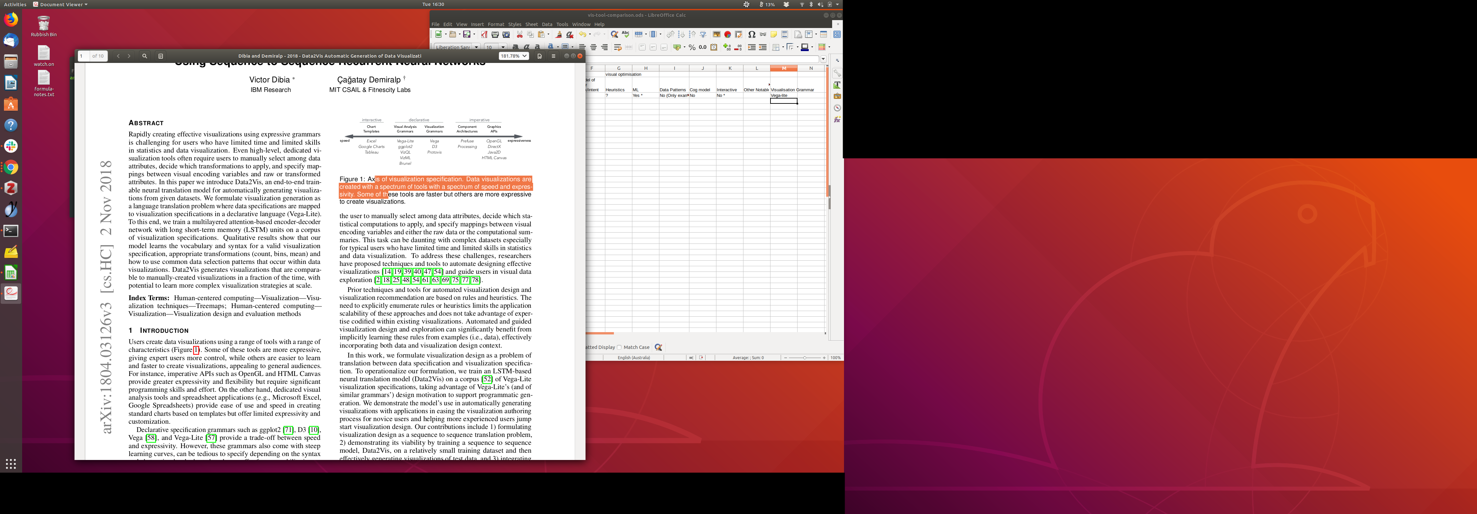Open the Sheet menu in Calc
Screen dimensions: 1477x514
click(x=531, y=24)
